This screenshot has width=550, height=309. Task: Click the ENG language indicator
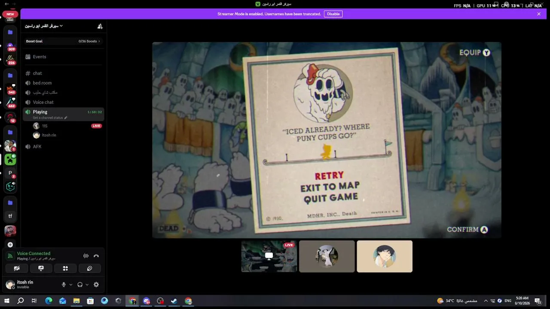[508, 301]
